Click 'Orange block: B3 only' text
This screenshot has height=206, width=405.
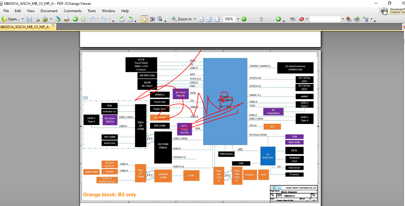(x=109, y=194)
